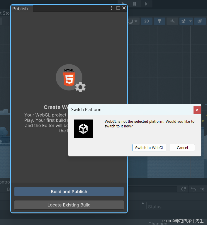The width and height of the screenshot is (207, 225).
Task: Toggle scene lighting bulb icon
Action: click(x=160, y=21)
